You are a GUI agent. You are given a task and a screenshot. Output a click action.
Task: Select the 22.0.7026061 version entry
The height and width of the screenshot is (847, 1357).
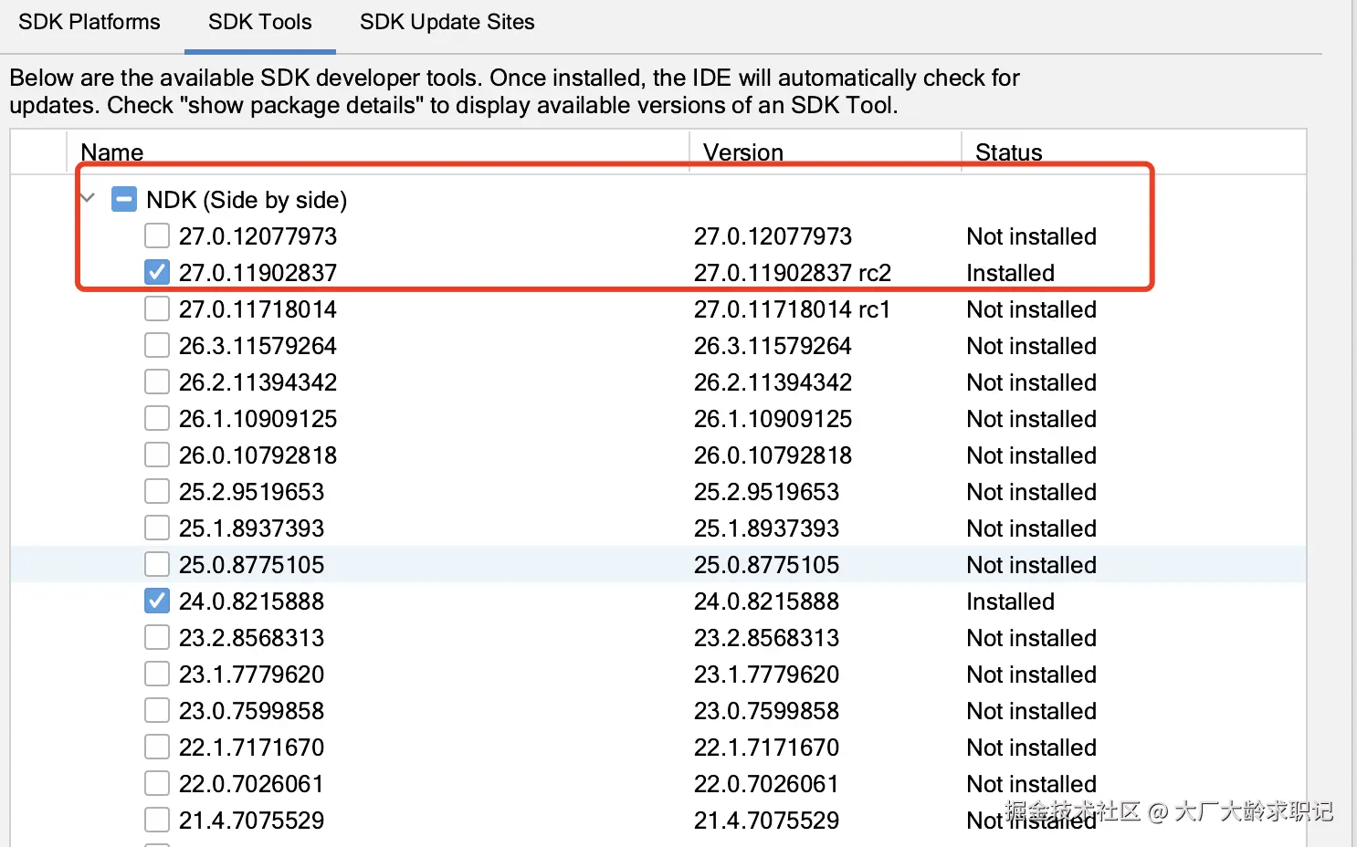coord(765,784)
